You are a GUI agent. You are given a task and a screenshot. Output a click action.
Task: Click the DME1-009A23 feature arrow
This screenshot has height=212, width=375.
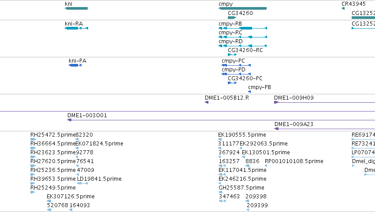276,129
